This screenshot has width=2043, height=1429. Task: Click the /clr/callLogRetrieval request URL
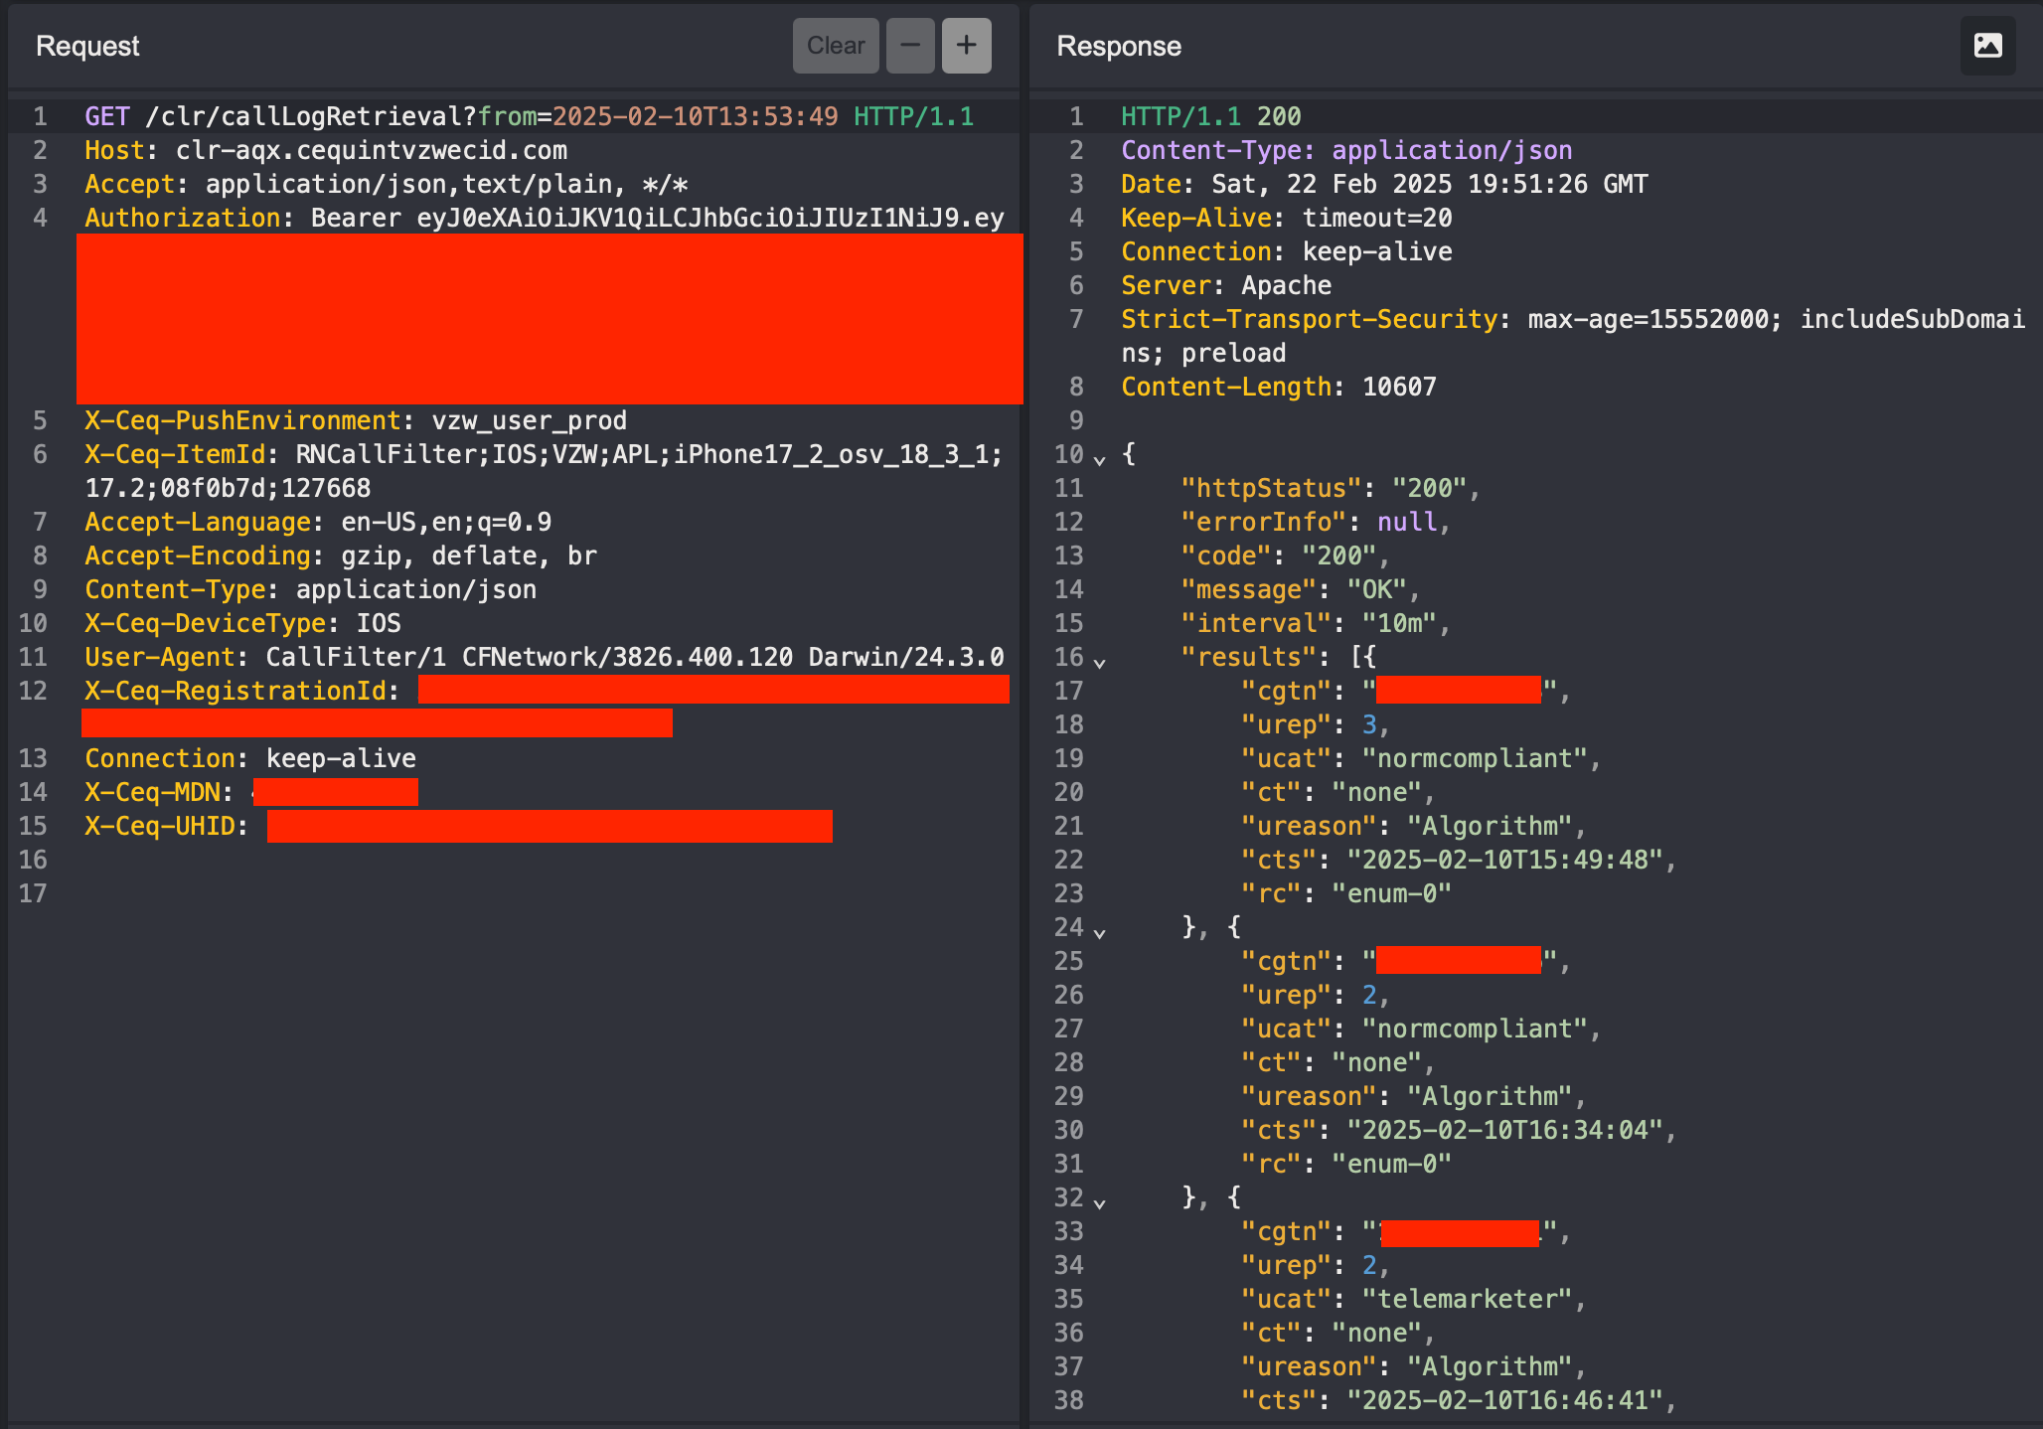coord(298,115)
